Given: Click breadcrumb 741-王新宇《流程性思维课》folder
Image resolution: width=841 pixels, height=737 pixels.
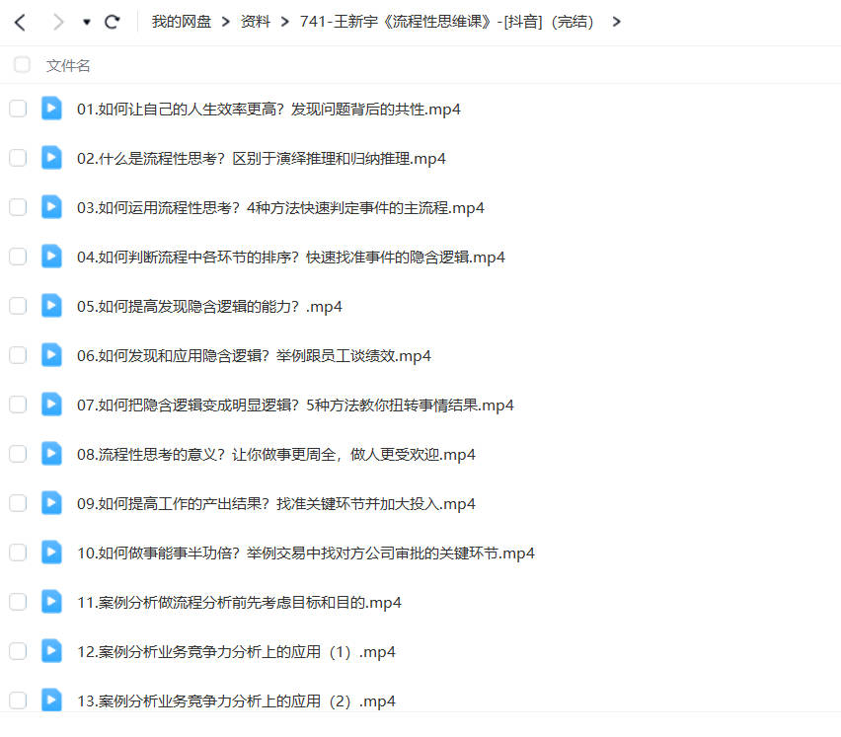Looking at the screenshot, I should coord(447,22).
